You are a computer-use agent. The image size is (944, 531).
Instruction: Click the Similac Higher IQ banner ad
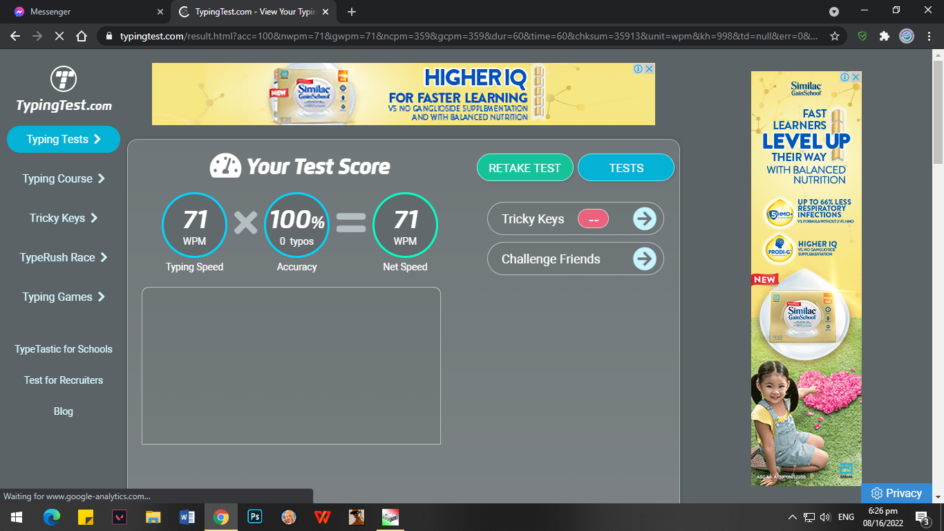click(x=404, y=94)
